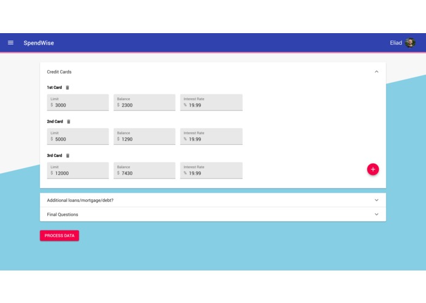Focus the 3rd Card Limit field showing 12000
Viewport: 426px width, 303px height.
78,171
